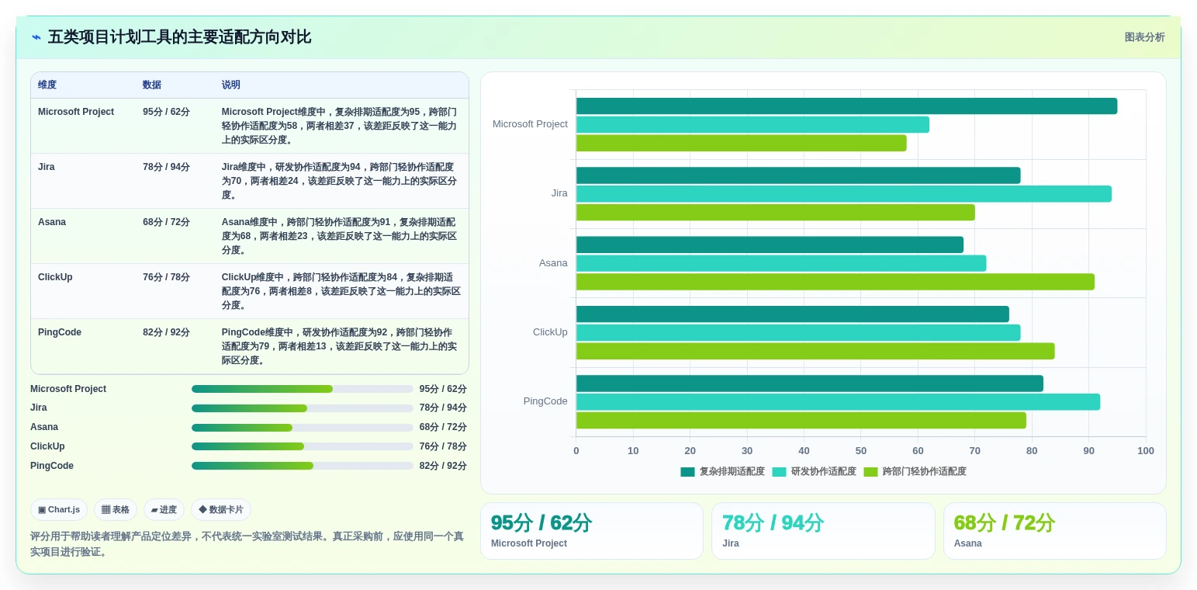The image size is (1197, 590).
Task: Select the Chart.js chip
Action: (59, 510)
